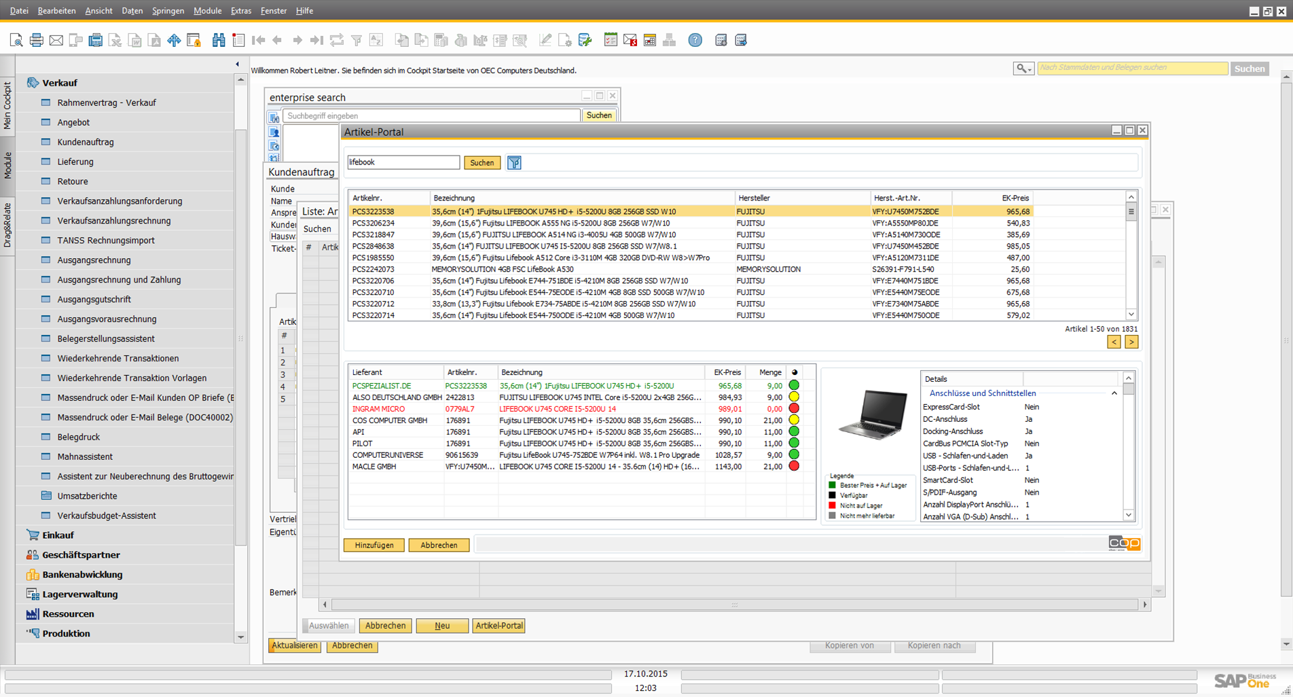Viewport: 1293px width, 697px height.
Task: Select supplier row INGRAM MICRO
Action: [x=575, y=409]
